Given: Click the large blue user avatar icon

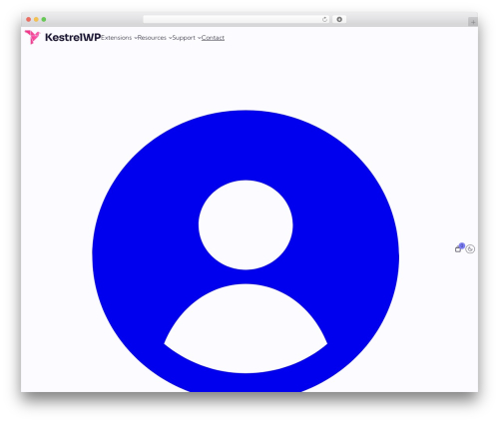Looking at the screenshot, I should click(x=246, y=251).
